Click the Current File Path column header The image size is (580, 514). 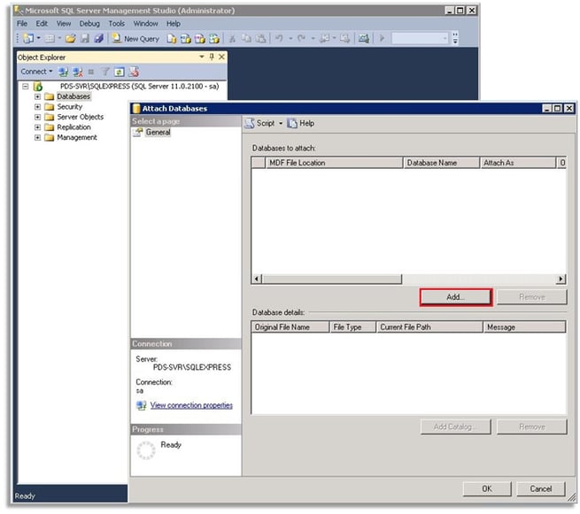[429, 327]
